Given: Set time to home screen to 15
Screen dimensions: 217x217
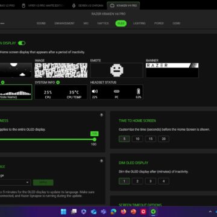Looking at the screenshot, I should click(151, 139).
